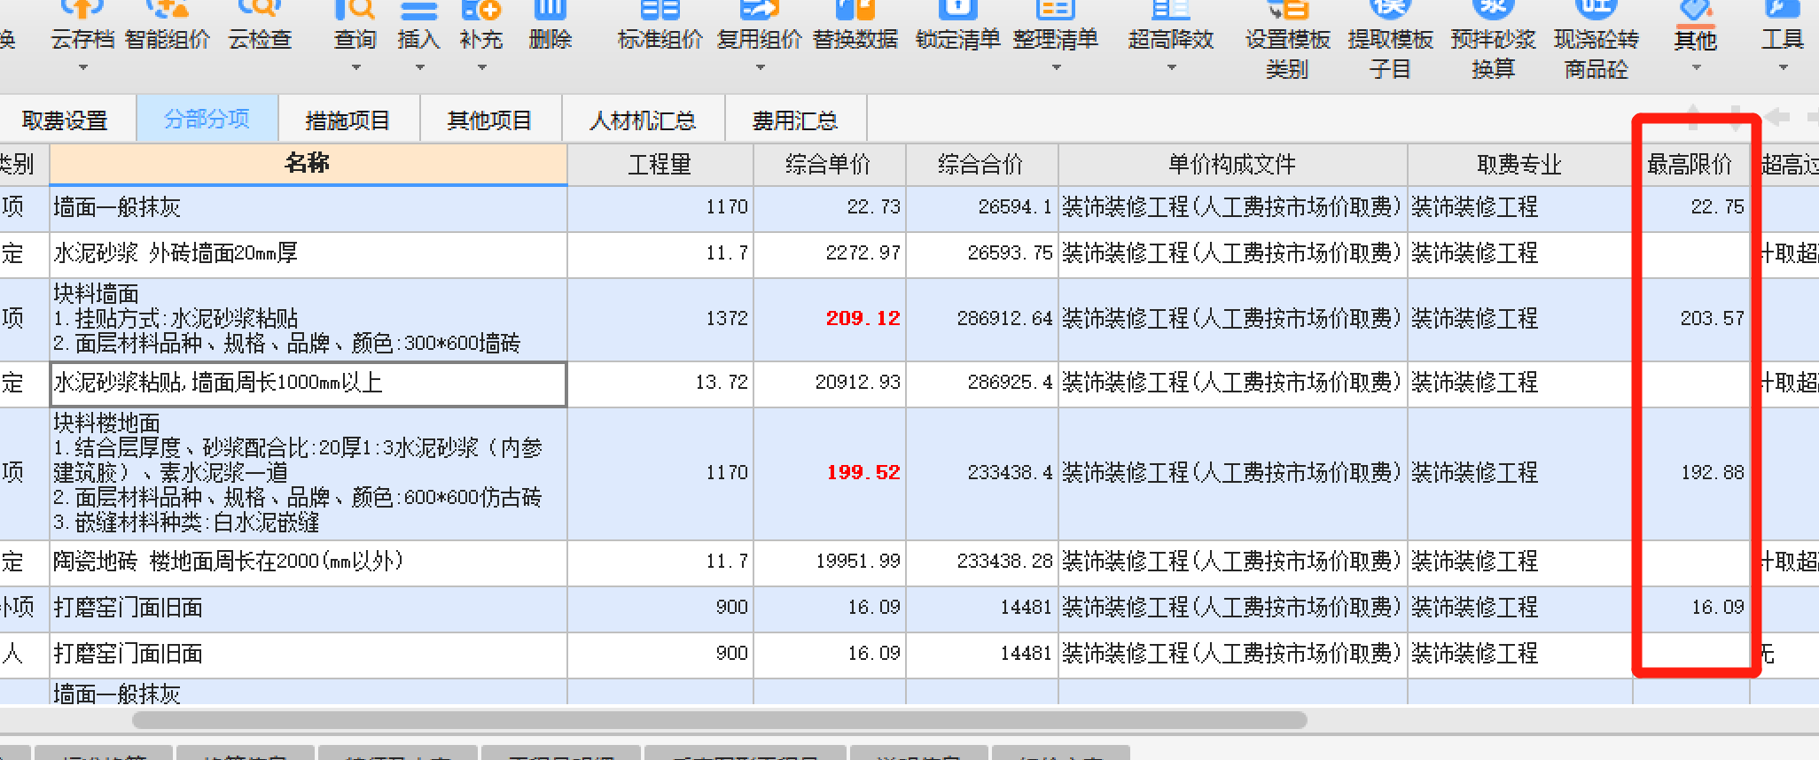Open the 工具 toolbar item
This screenshot has width=1819, height=760.
coord(1783,27)
